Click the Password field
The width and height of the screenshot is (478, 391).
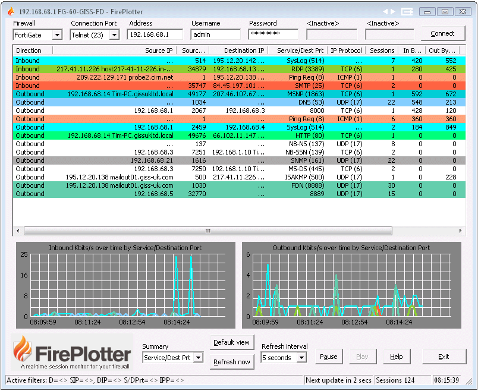pos(273,34)
